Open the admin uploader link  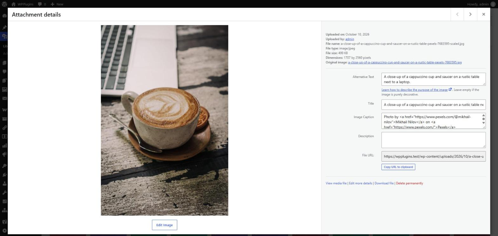coord(349,39)
